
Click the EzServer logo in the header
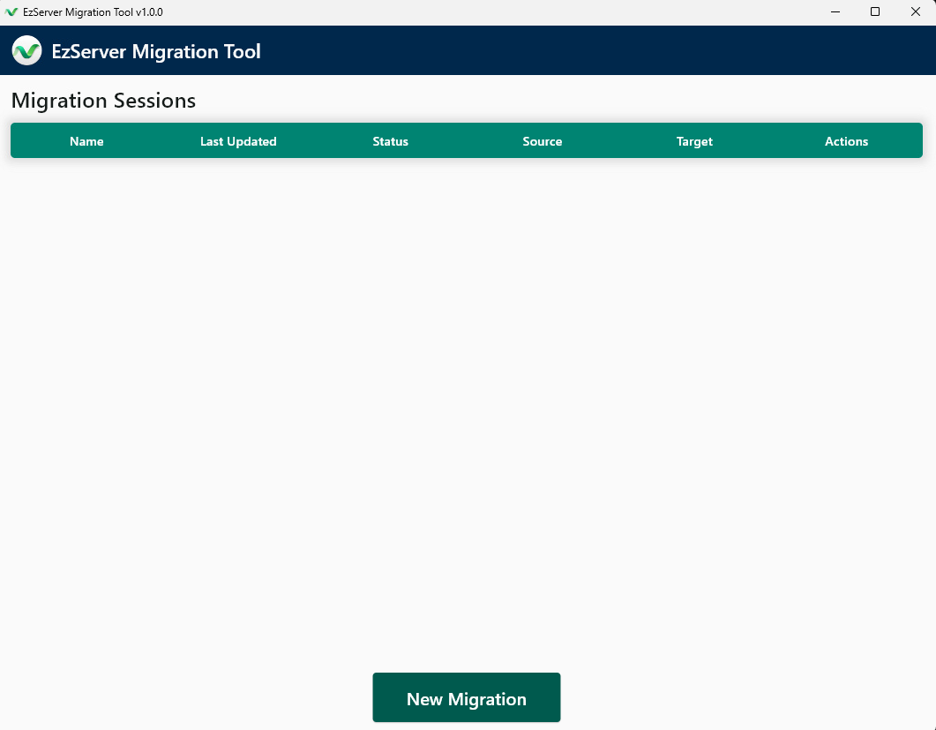coord(26,51)
